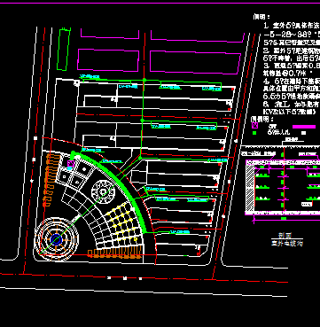The width and height of the screenshot is (320, 327).
Task: Pick the magenta line sample in the legend
Action: [304, 127]
